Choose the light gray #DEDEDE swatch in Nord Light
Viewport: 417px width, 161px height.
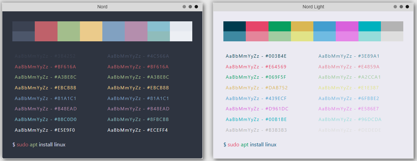click(x=392, y=36)
